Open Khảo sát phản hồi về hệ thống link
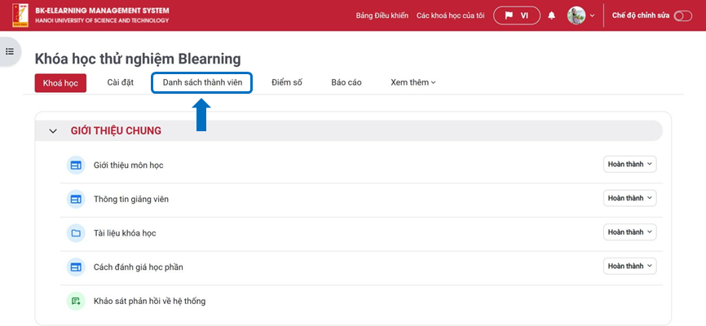Viewport: 706px width, 326px height. click(x=149, y=302)
